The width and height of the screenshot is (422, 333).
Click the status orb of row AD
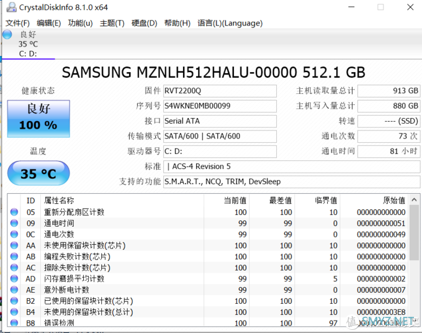coord(14,278)
